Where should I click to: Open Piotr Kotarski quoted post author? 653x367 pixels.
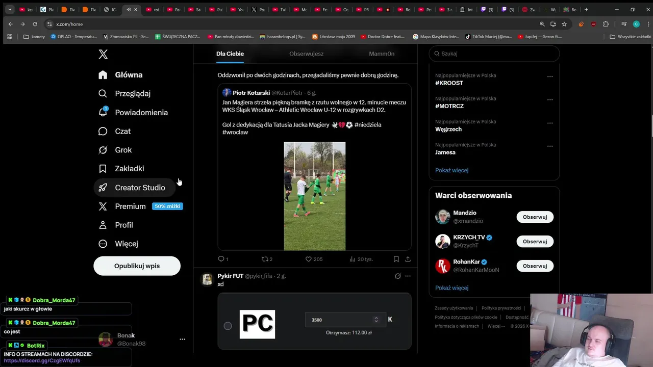click(251, 93)
